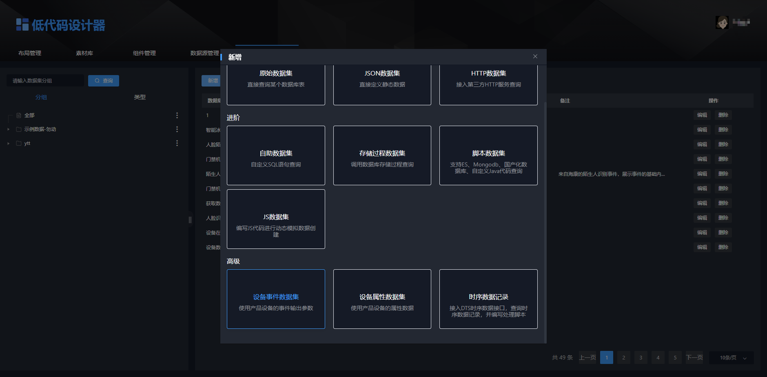Select the 设备属性数据集 card
The width and height of the screenshot is (767, 377).
(x=382, y=299)
